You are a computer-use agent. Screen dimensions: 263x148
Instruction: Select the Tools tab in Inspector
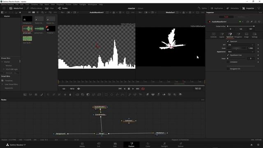[x=226, y=17]
